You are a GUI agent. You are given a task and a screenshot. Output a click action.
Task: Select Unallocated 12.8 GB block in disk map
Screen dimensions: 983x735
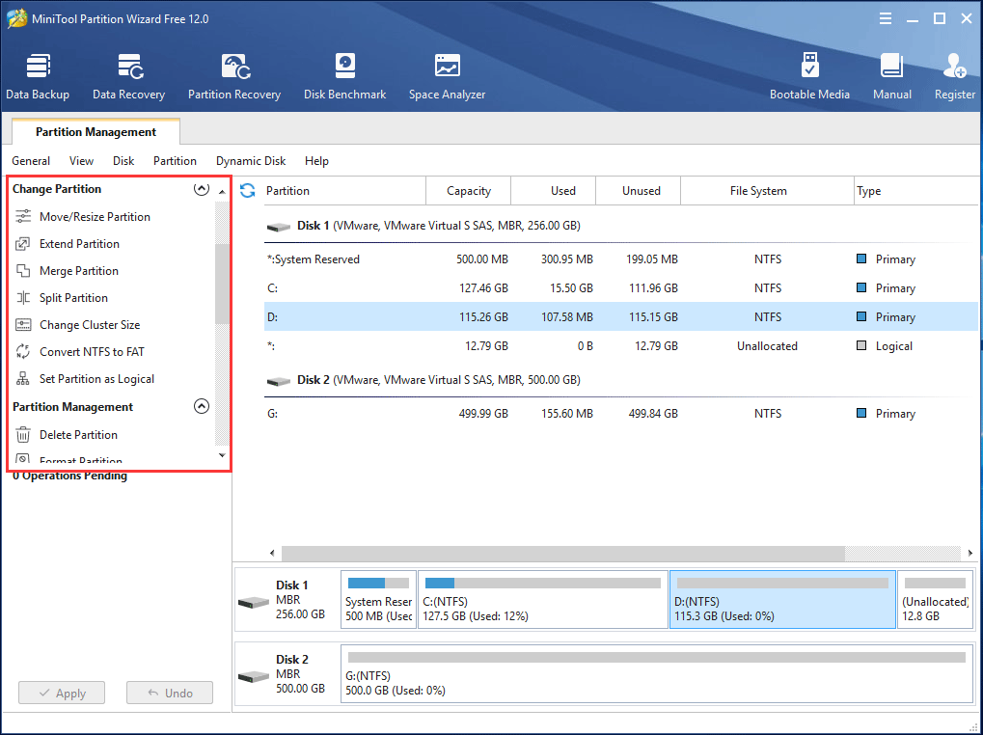[936, 599]
